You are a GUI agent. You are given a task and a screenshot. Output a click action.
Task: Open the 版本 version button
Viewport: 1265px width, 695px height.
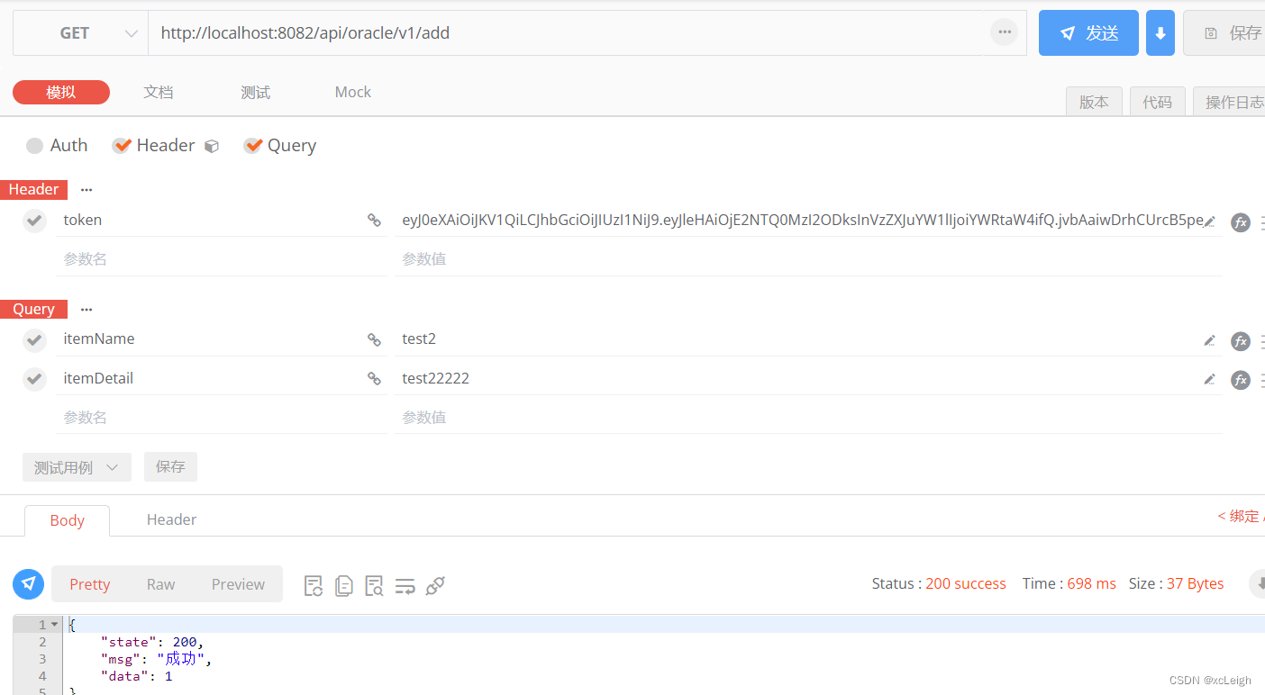(x=1094, y=102)
